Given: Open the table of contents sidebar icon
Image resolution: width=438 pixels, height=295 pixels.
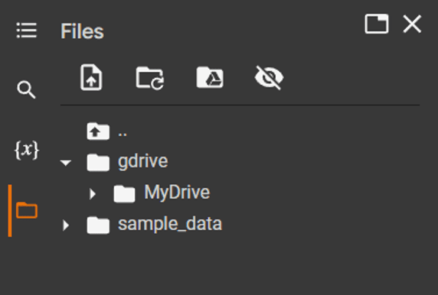Looking at the screenshot, I should pyautogui.click(x=27, y=30).
